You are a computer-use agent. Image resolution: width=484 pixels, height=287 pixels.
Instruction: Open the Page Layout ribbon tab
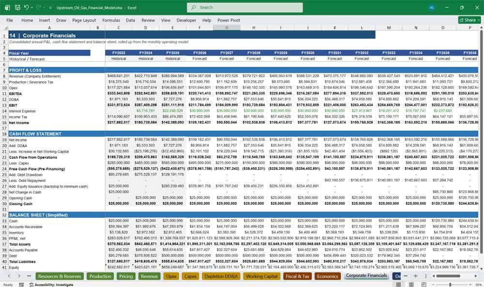pyautogui.click(x=84, y=20)
